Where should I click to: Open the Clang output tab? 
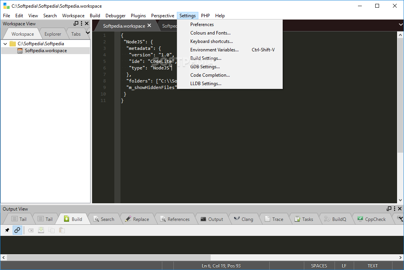point(244,219)
